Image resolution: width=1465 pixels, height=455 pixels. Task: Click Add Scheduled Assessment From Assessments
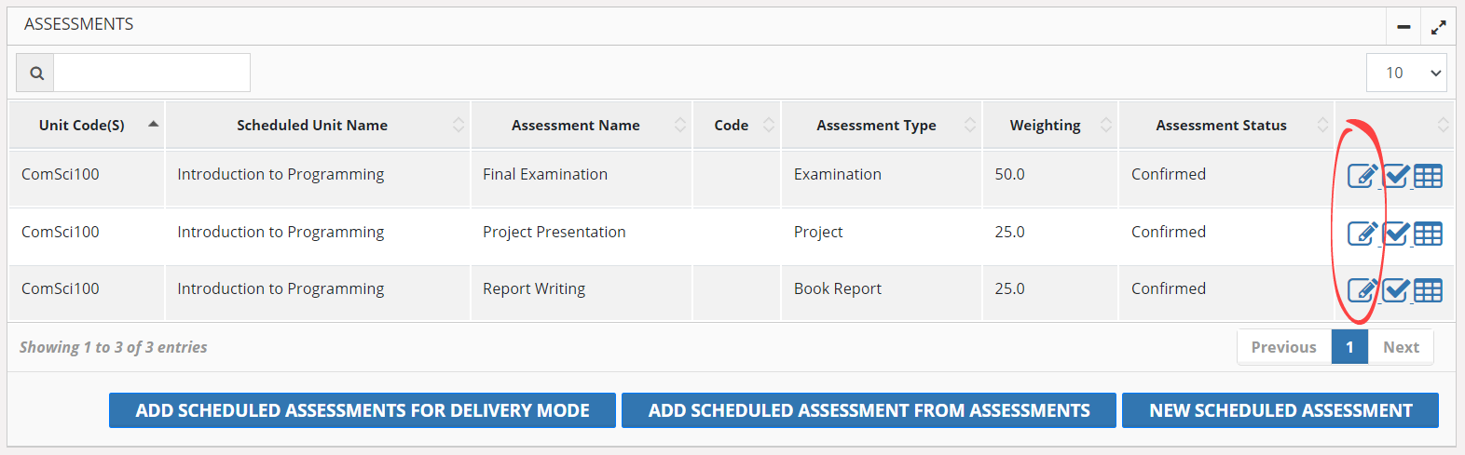click(x=869, y=410)
